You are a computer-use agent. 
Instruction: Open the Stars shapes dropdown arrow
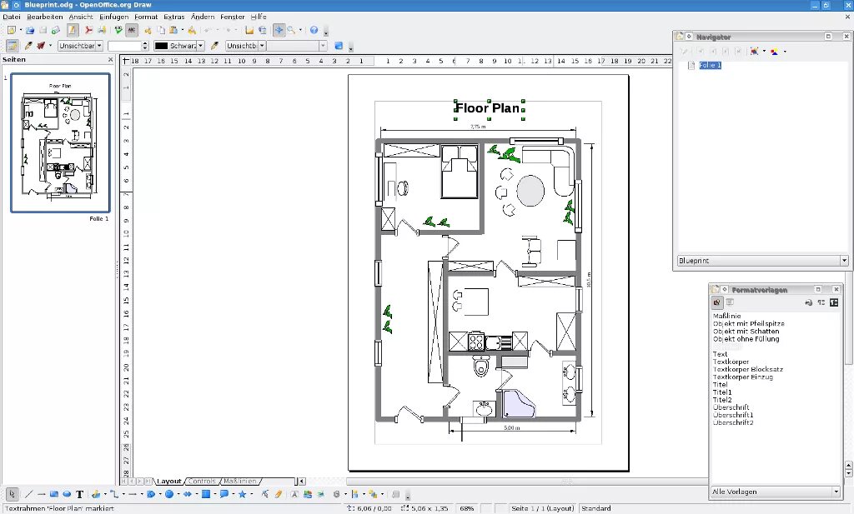click(x=251, y=494)
